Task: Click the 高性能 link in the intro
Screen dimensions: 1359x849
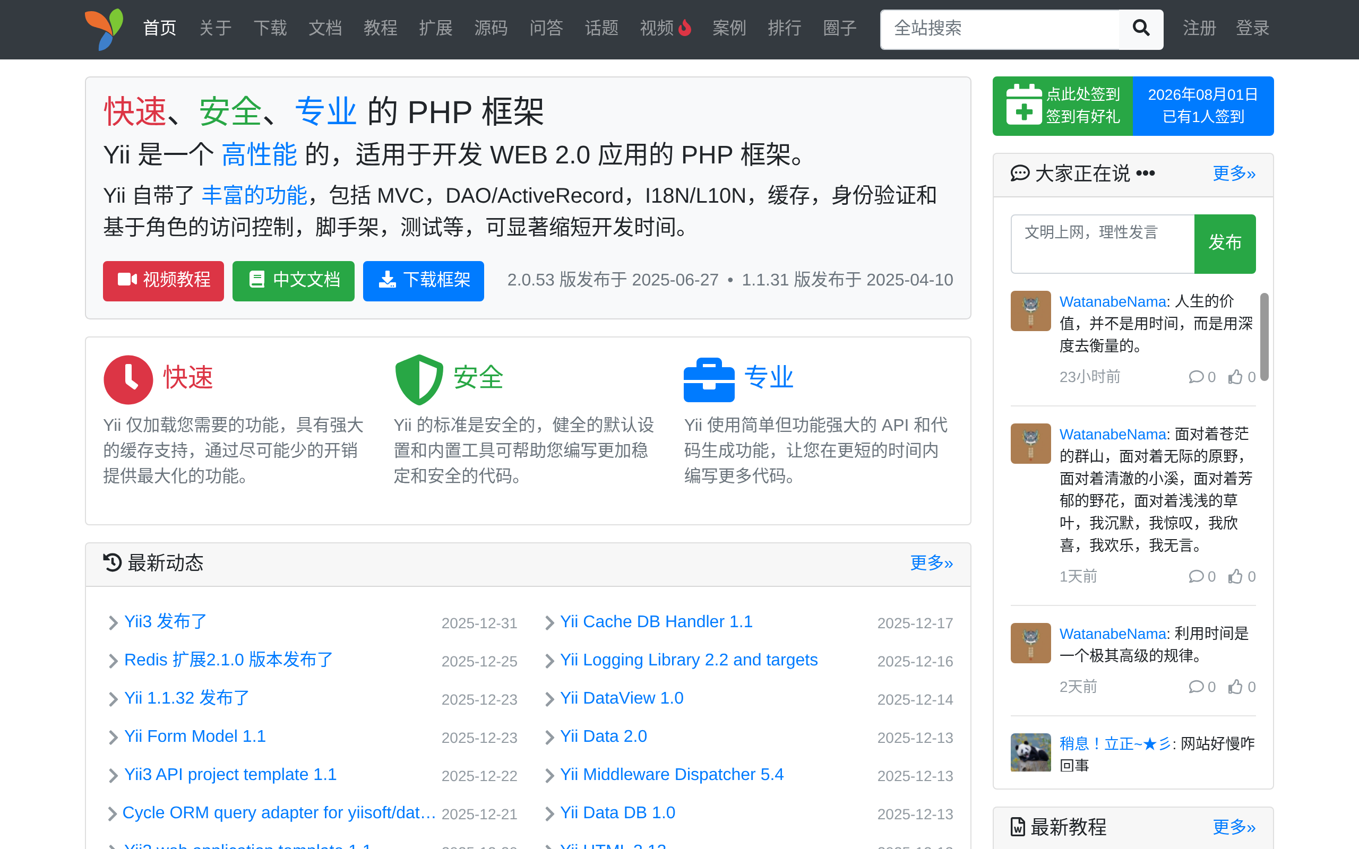Action: click(x=259, y=154)
